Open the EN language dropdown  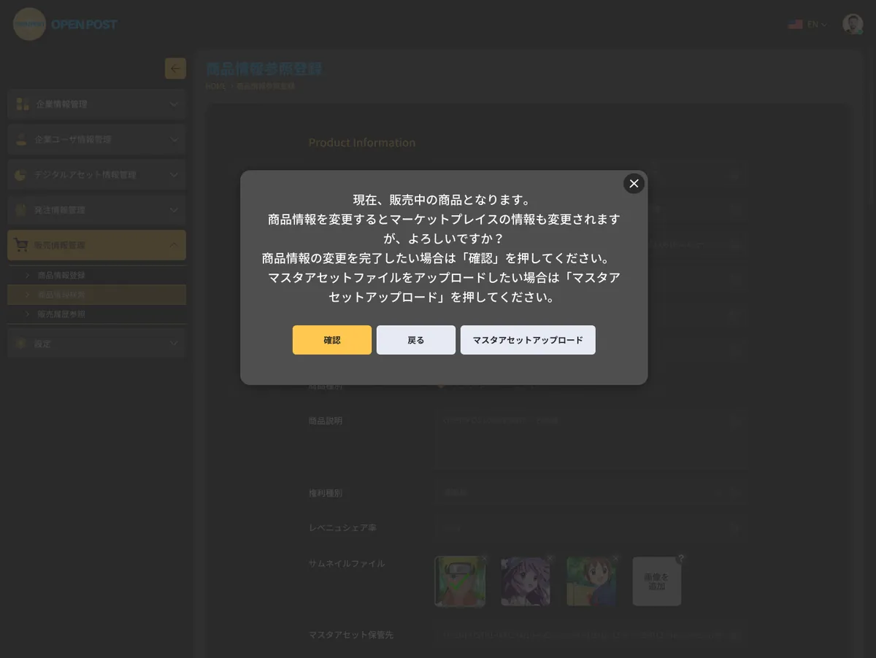tap(817, 25)
